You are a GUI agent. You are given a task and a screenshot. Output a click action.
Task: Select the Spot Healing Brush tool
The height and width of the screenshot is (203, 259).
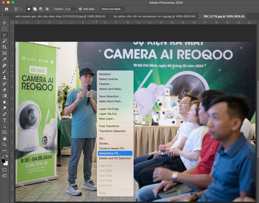tap(4, 65)
